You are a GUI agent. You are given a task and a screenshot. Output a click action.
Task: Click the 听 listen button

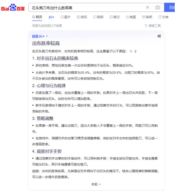click(x=159, y=36)
